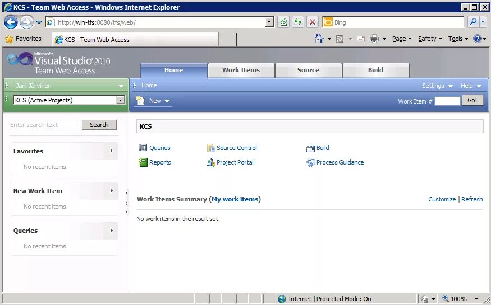Expand the Queries panel arrow in sidebar
This screenshot has height=305, width=491.
112,231
